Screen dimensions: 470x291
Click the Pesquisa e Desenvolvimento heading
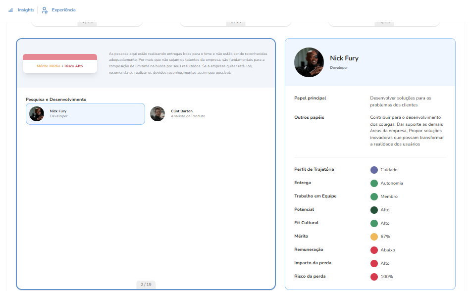click(x=56, y=99)
